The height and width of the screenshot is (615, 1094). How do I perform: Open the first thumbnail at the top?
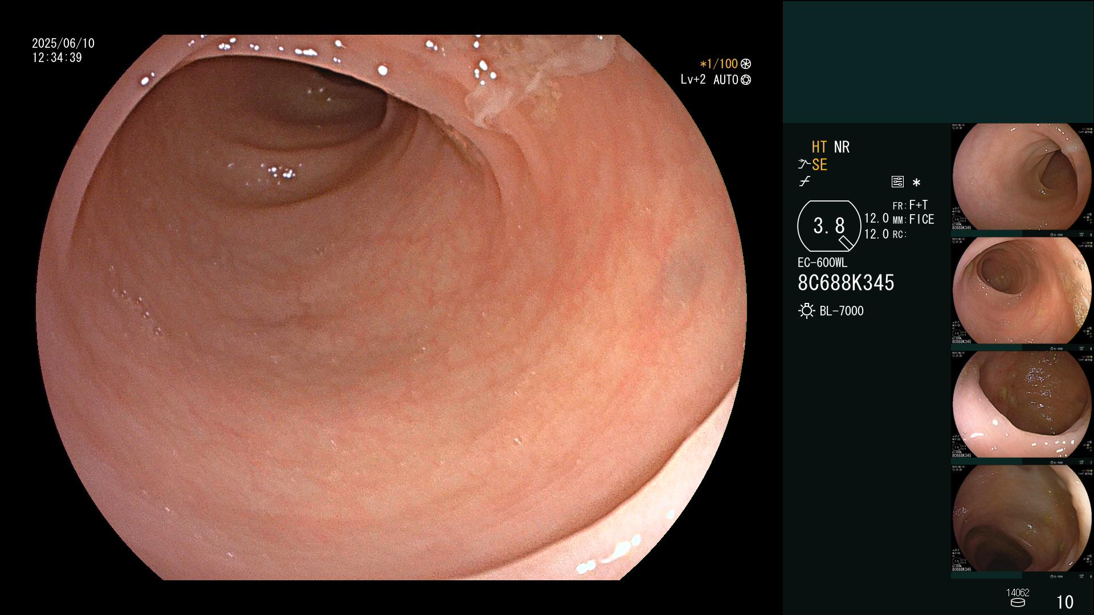[1022, 178]
